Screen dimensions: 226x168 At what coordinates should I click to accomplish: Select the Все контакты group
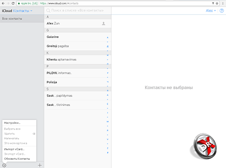click(22, 19)
